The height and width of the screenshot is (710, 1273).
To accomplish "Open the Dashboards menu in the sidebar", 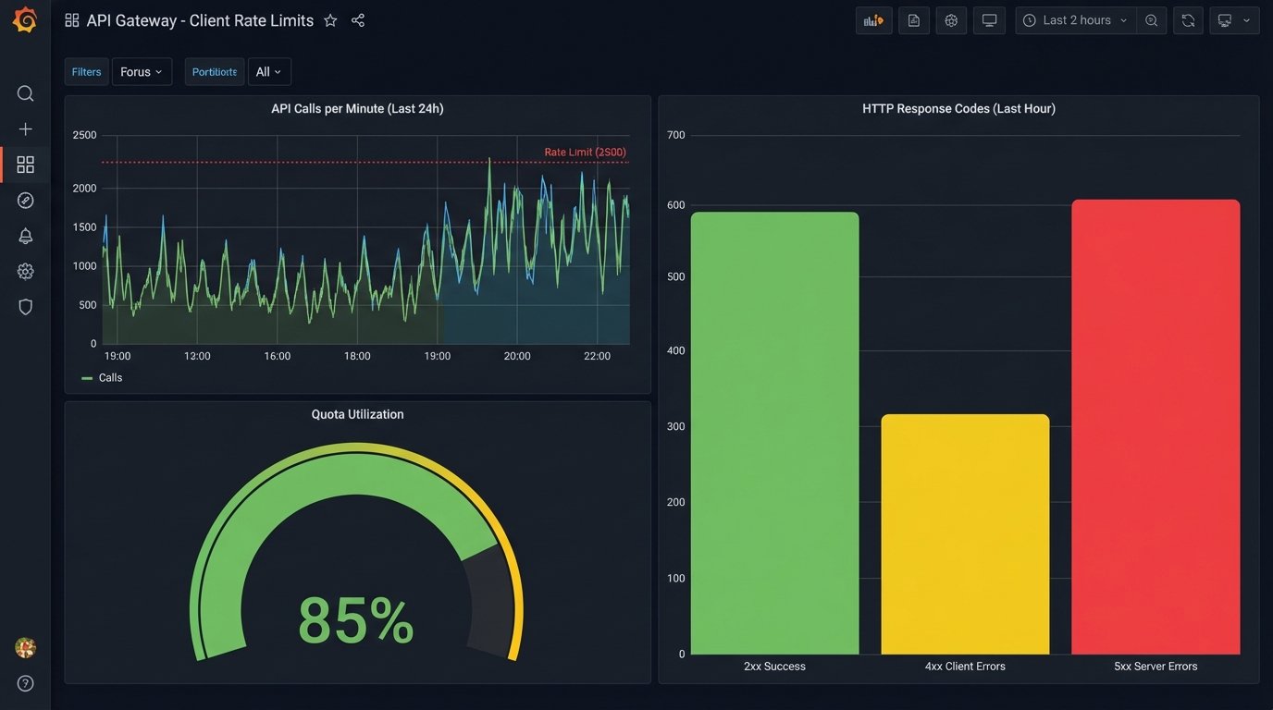I will [x=25, y=164].
